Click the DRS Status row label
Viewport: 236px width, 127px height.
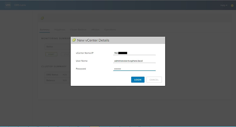pyautogui.click(x=52, y=74)
